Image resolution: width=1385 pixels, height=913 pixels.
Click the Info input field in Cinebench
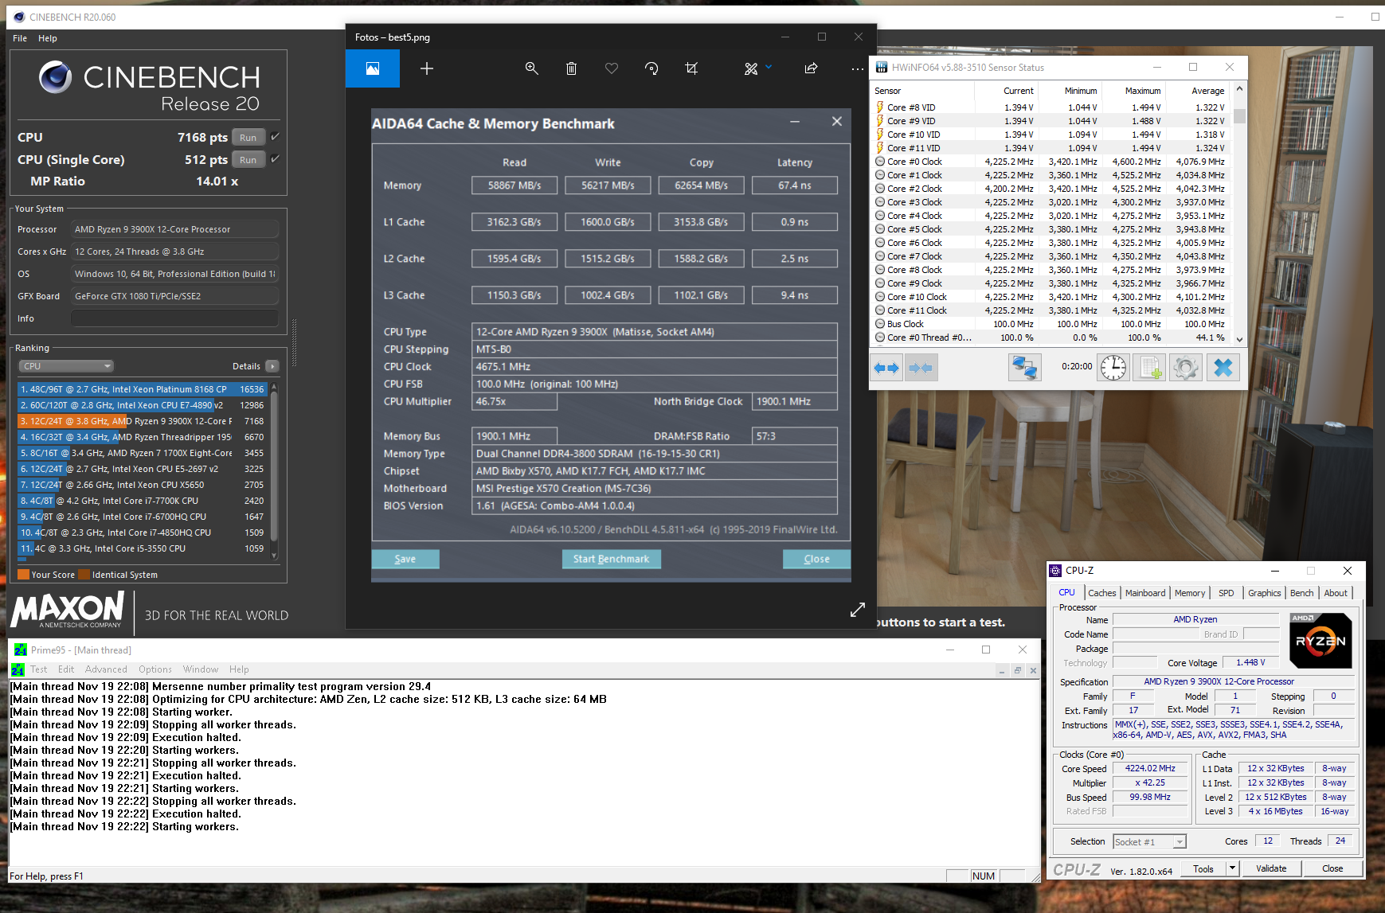point(174,318)
